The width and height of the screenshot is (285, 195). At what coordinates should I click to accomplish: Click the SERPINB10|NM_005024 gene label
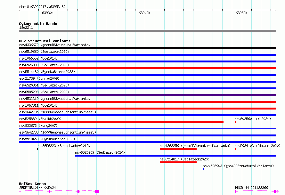[37, 188]
